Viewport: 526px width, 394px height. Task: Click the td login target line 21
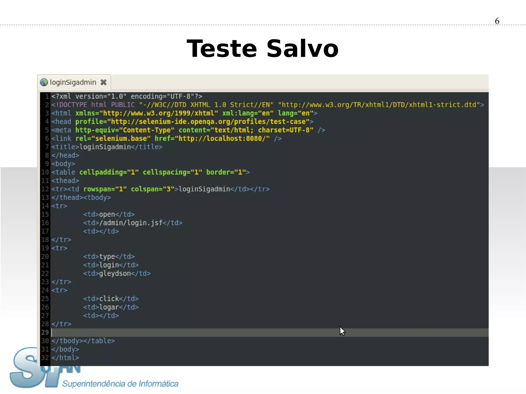(x=111, y=265)
